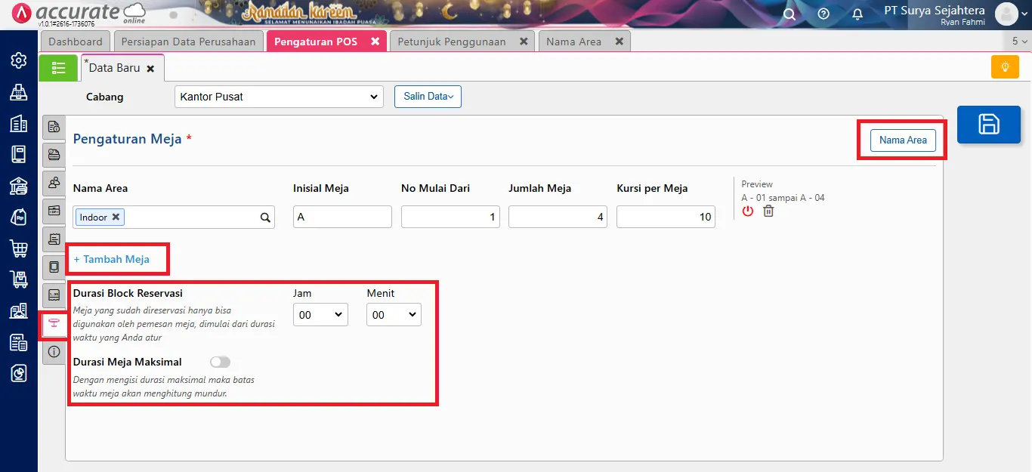Viewport: 1032px width, 472px height.
Task: Click the Tambah Meja link
Action: (x=113, y=259)
